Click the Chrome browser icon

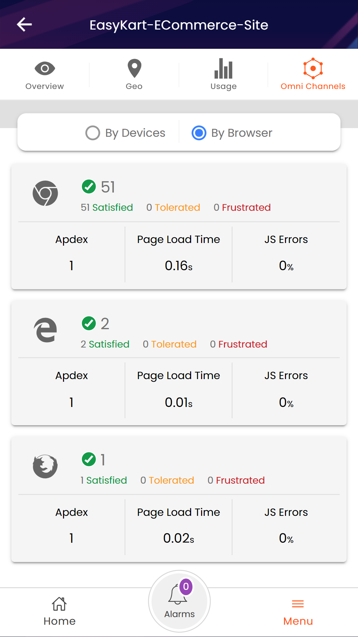tap(45, 193)
